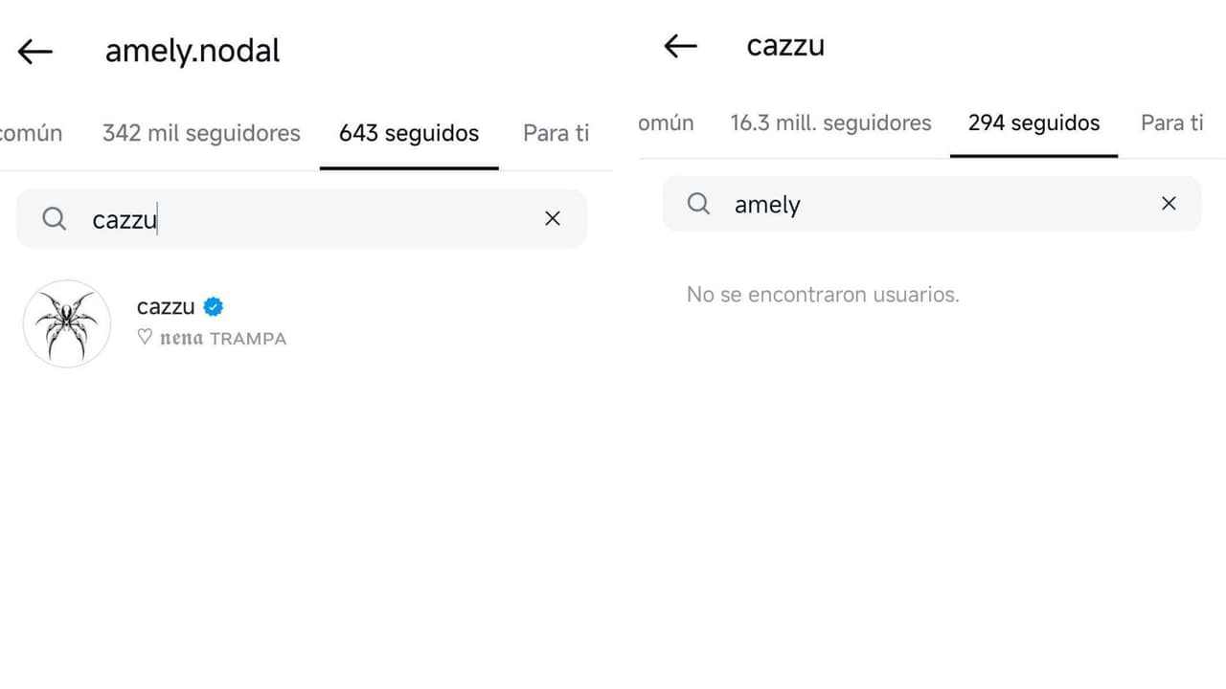The image size is (1226, 689).
Task: Open the 'omún' tab on the right panel
Action: (x=667, y=122)
